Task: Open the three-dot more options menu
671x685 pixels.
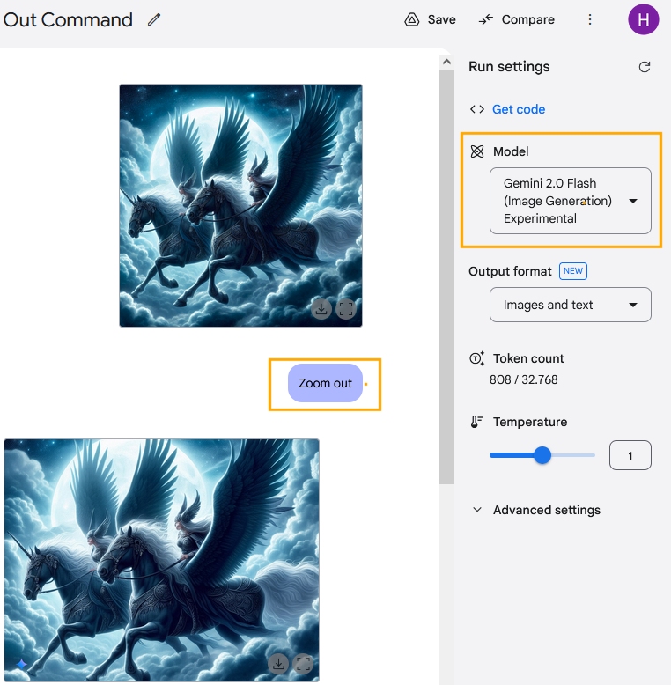Action: coord(590,19)
